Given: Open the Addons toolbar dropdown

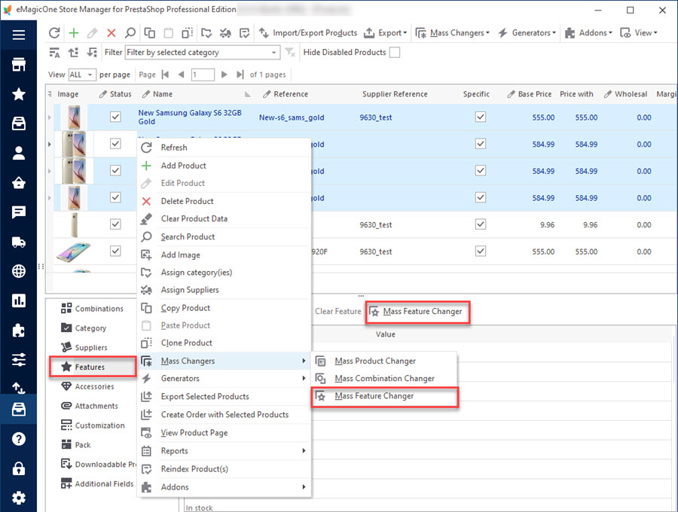Looking at the screenshot, I should point(588,33).
